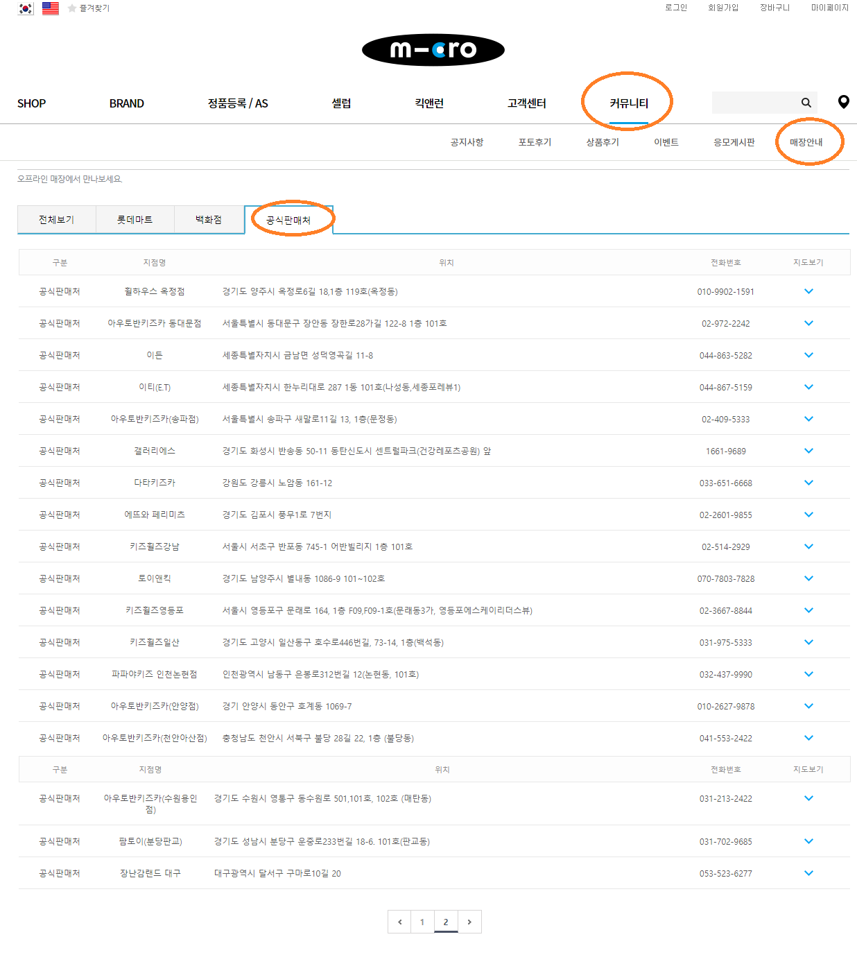Select the 백화점 tab

pyautogui.click(x=209, y=220)
